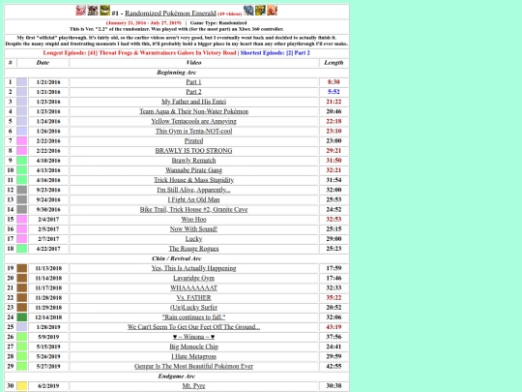The width and height of the screenshot is (522, 392).
Task: Click the brown swatch in row 19
Action: click(22, 268)
